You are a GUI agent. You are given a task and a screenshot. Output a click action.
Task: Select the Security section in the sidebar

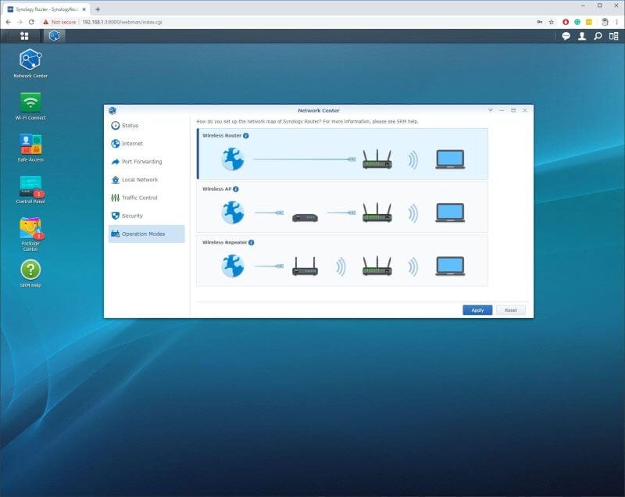coord(132,215)
